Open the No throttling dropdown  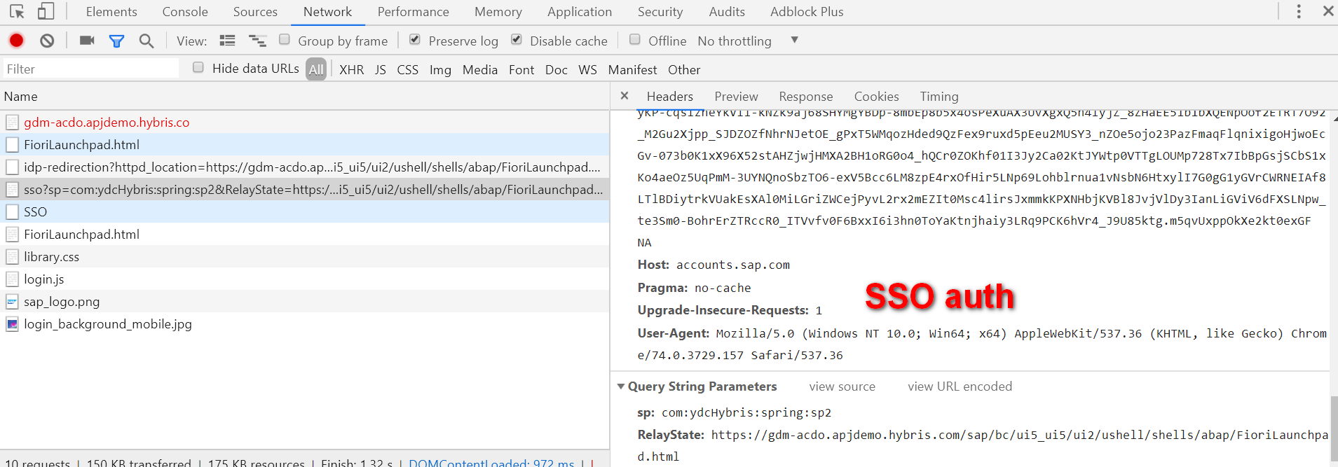point(748,41)
